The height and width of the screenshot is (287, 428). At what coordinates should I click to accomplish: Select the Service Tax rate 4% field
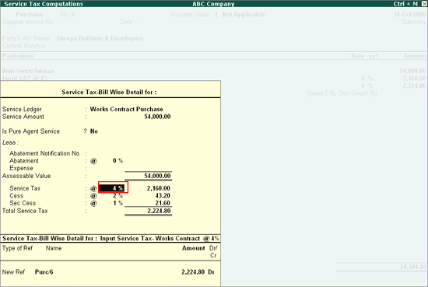(111, 188)
